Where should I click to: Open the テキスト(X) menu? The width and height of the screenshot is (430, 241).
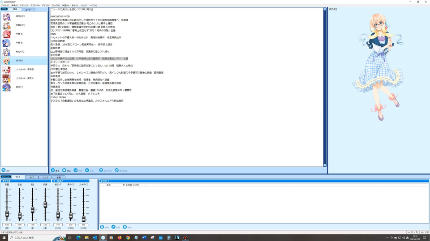(24, 5)
